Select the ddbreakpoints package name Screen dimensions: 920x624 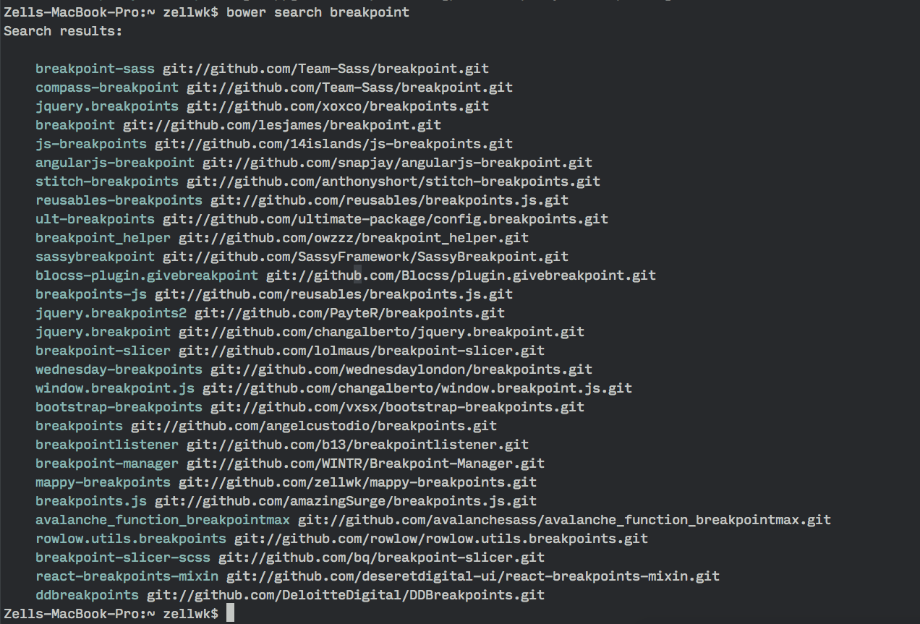tap(87, 595)
